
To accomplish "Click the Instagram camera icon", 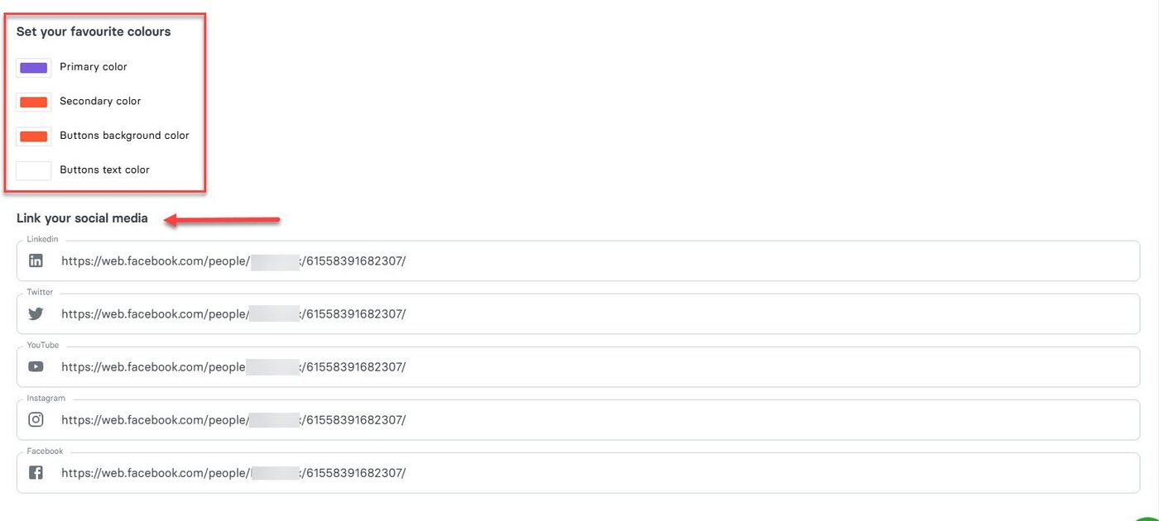I will [36, 419].
